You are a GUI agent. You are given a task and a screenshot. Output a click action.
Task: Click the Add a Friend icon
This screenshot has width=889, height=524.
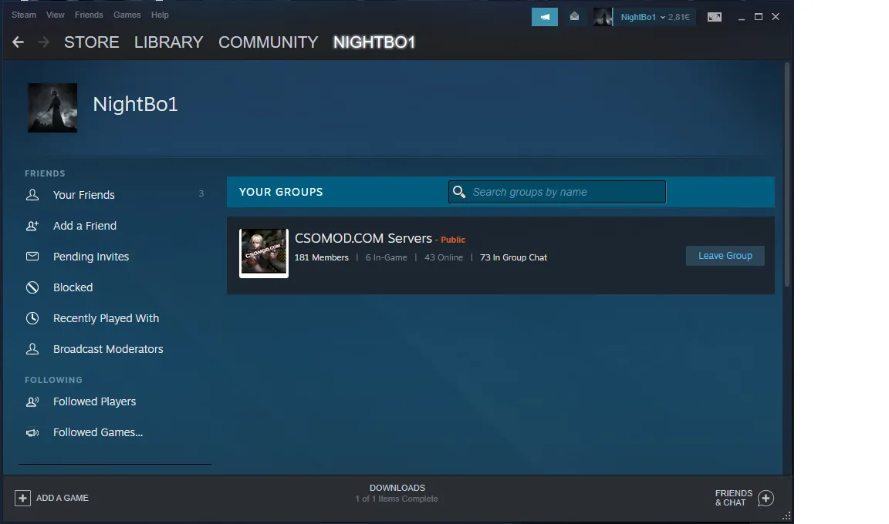(32, 226)
